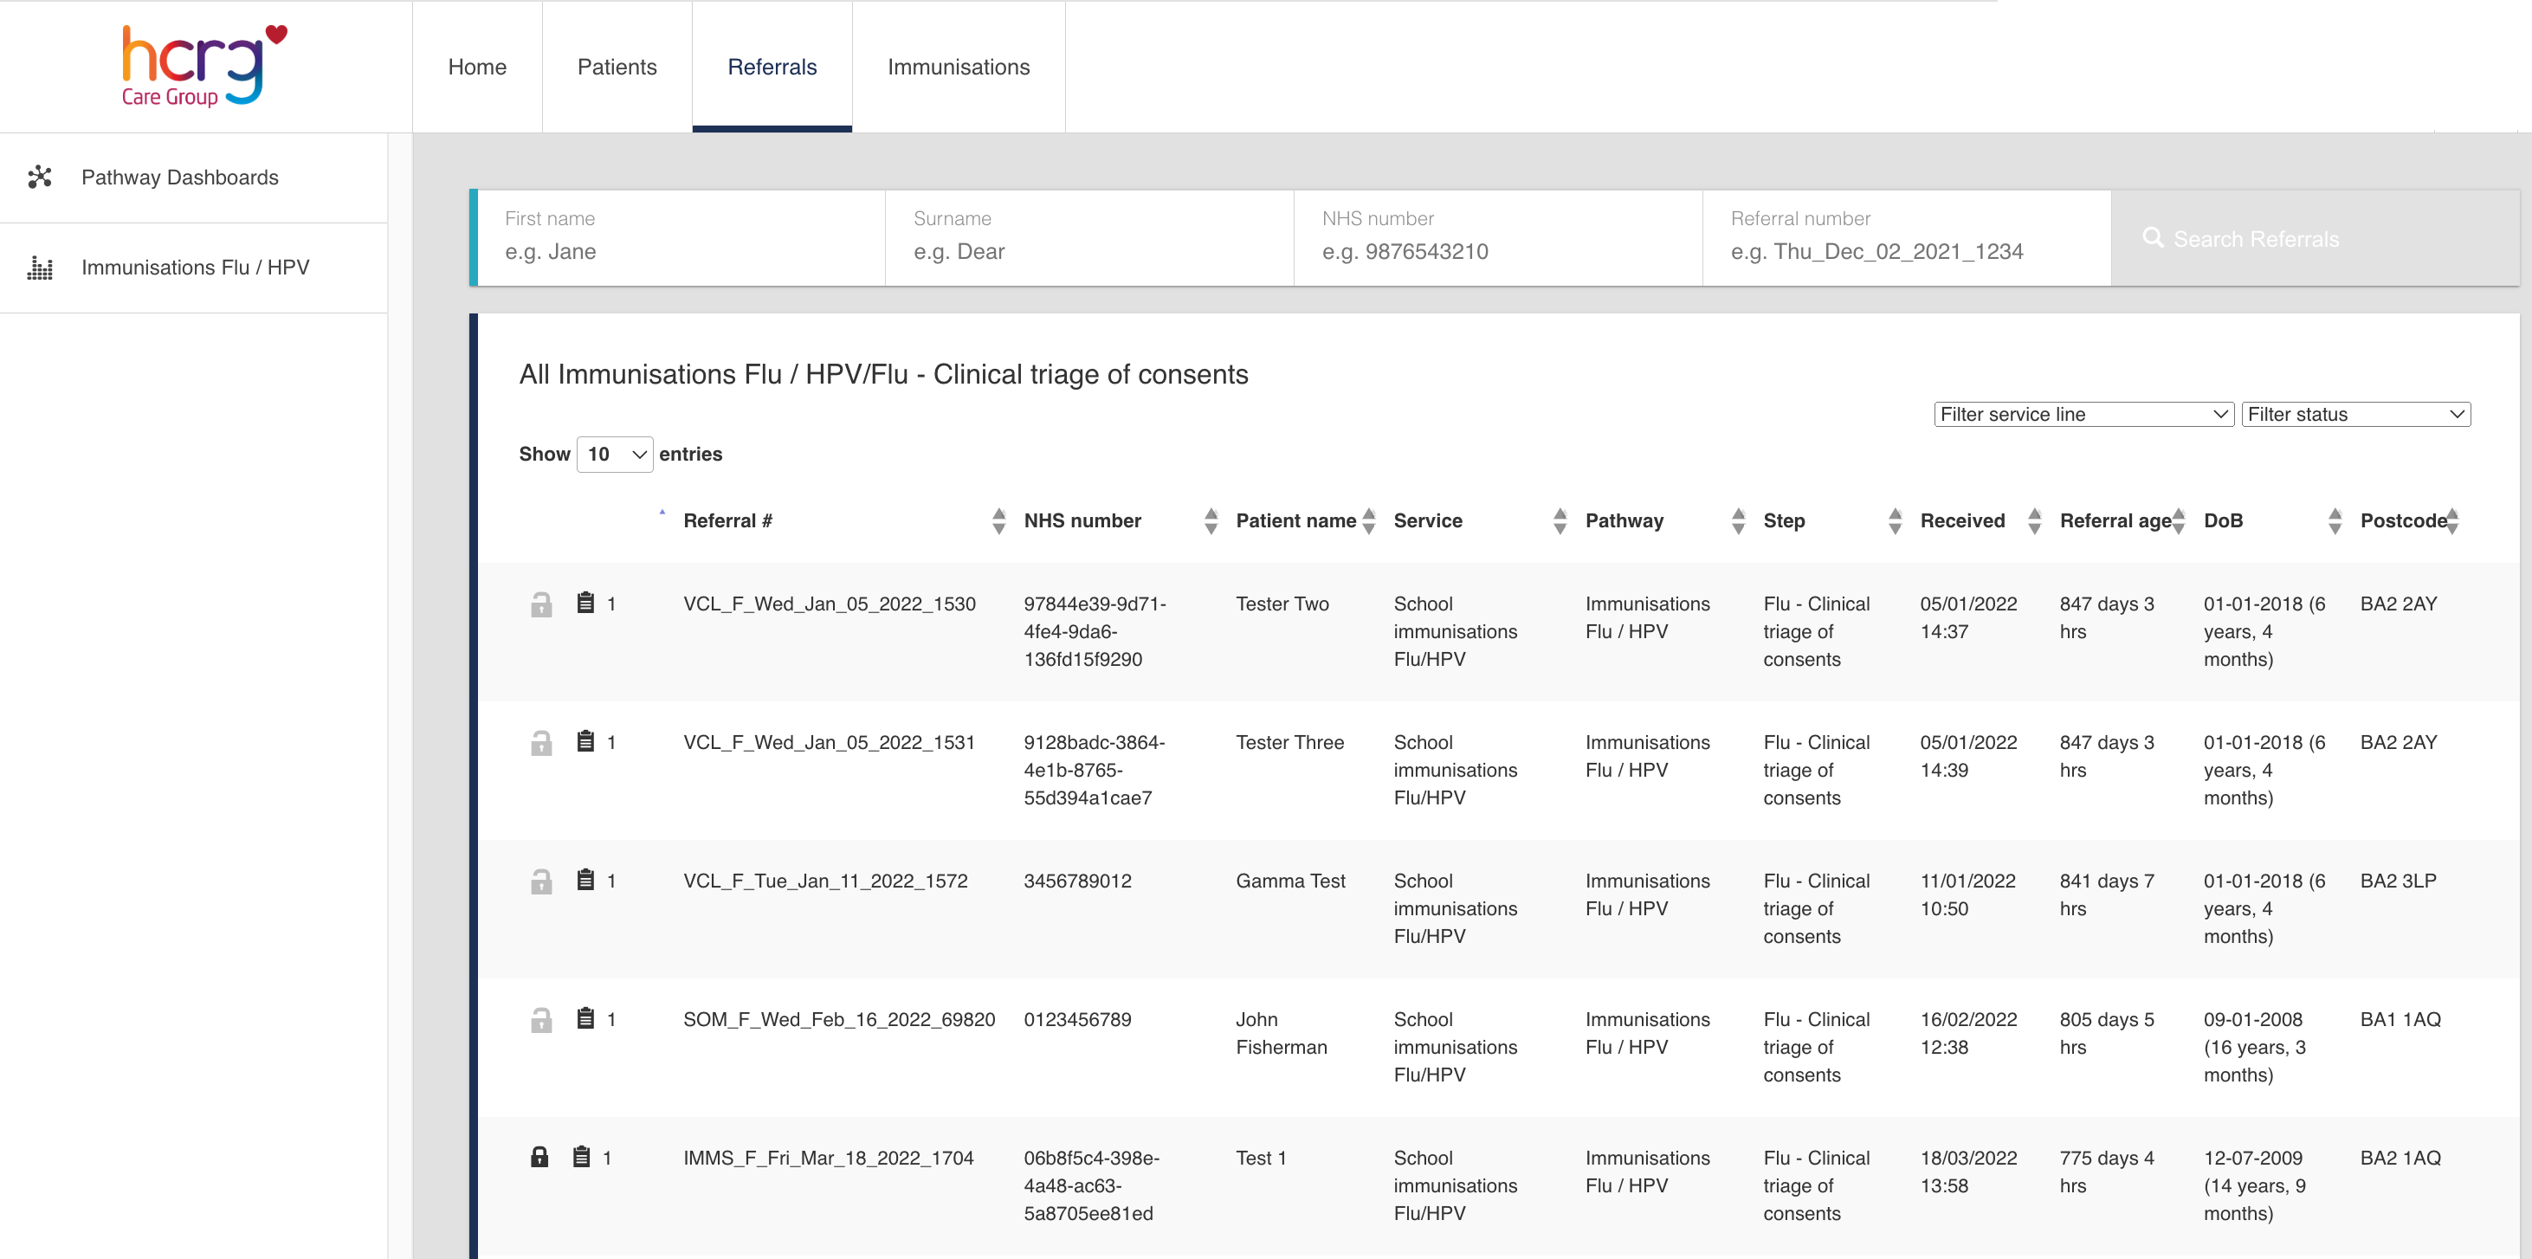The width and height of the screenshot is (2532, 1259).
Task: Click the clipboard icon in the Tester Two row
Action: coord(585,603)
